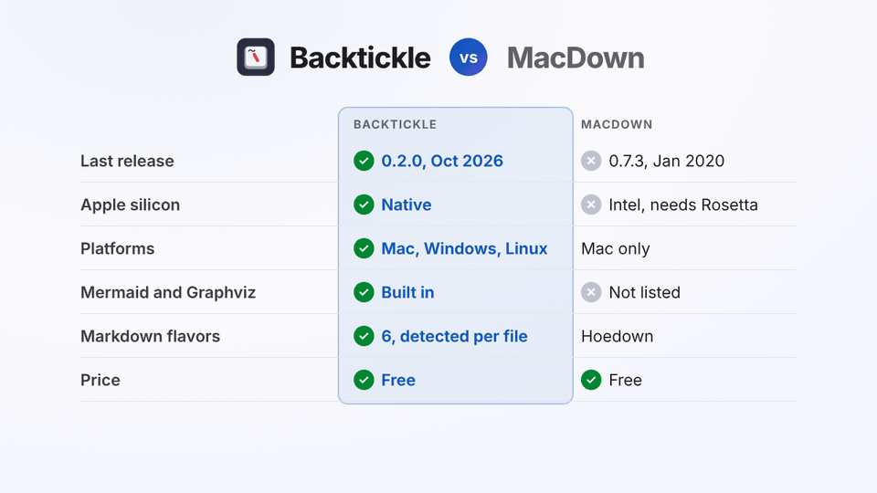The height and width of the screenshot is (493, 877).
Task: Select the Last release row label
Action: (x=127, y=161)
